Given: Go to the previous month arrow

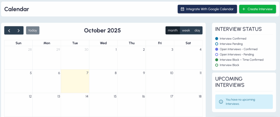Looking at the screenshot, I should (9, 31).
